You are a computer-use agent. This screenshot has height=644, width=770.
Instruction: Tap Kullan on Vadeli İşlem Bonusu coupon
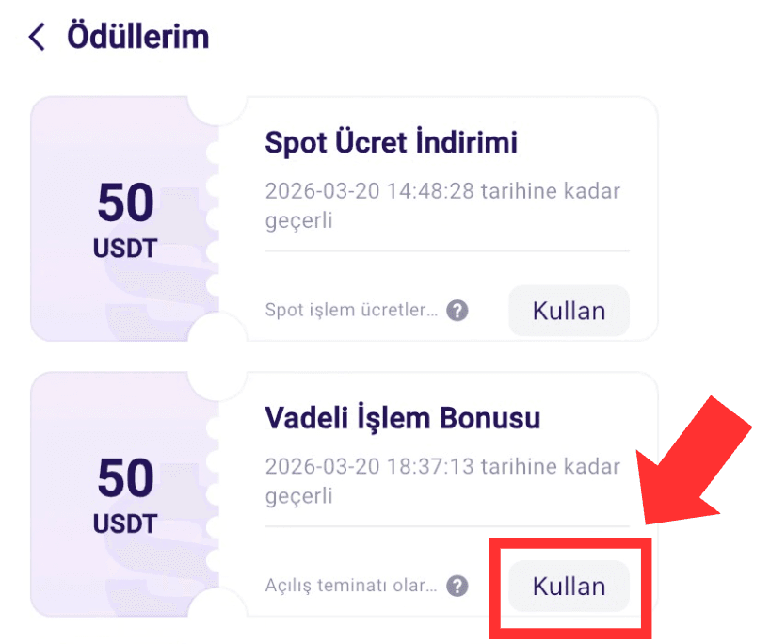tap(569, 586)
